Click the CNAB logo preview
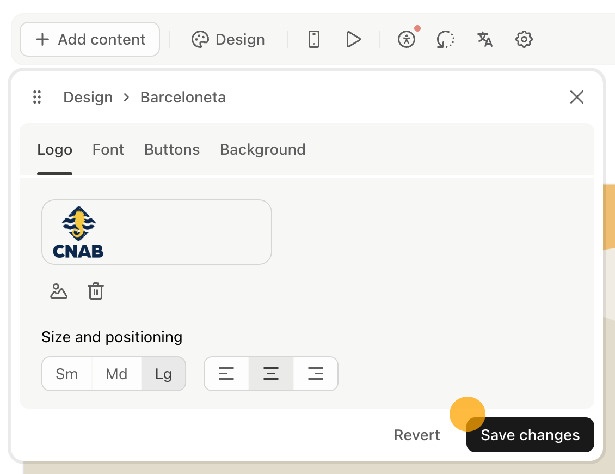 [x=157, y=232]
